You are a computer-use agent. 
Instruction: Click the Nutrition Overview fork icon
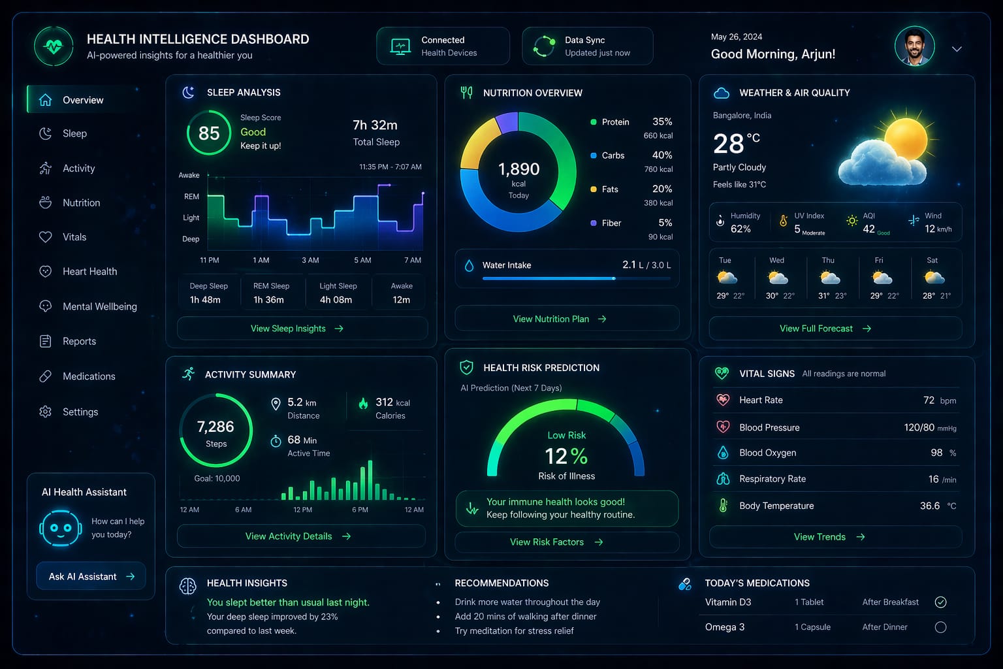pos(466,92)
